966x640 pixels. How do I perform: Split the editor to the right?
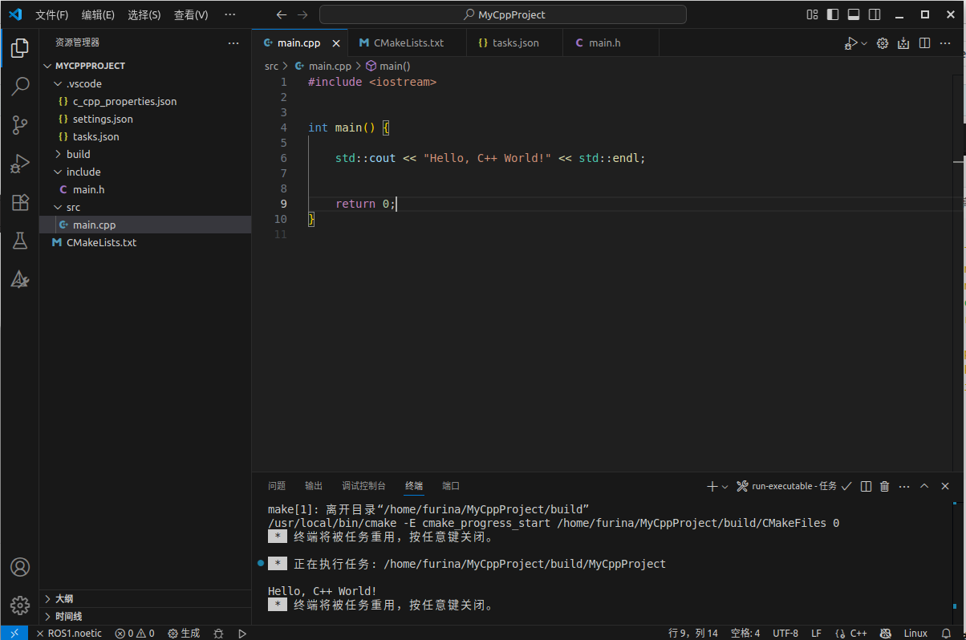tap(924, 43)
